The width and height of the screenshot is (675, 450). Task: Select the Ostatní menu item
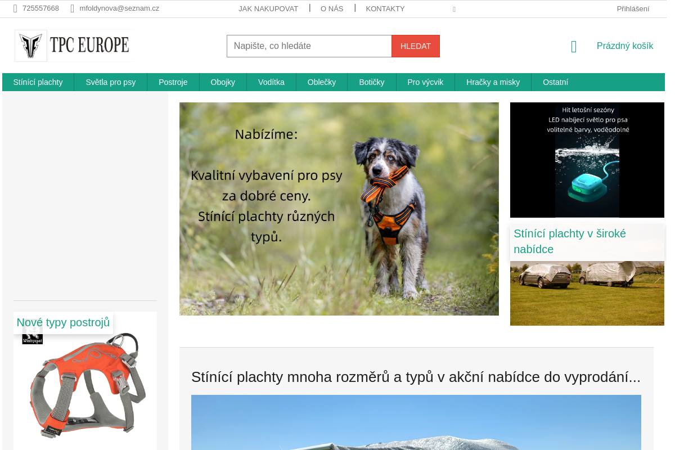[556, 82]
